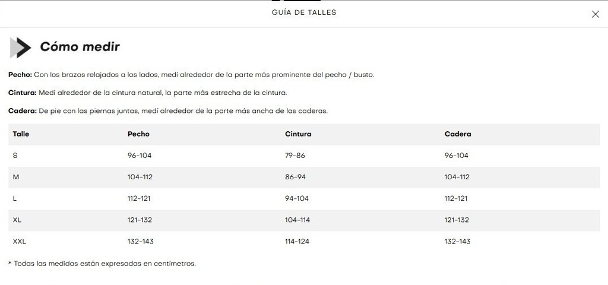
Task: Click the 112-121 hip value for L
Action: (456, 198)
